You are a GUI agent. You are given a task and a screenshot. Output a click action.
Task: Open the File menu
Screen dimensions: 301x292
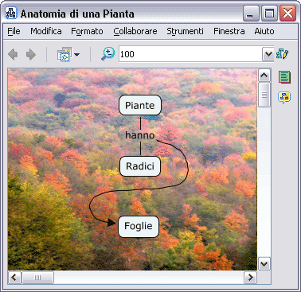(14, 31)
